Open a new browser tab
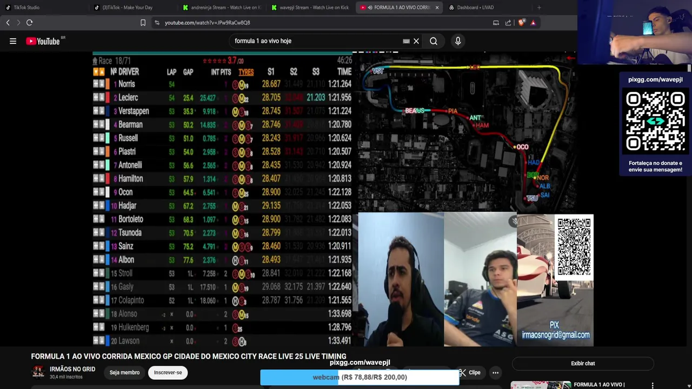This screenshot has width=692, height=389. [539, 8]
